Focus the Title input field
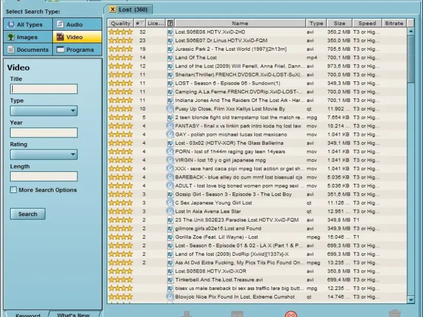Screen dimensions: 423x317 pos(44,89)
